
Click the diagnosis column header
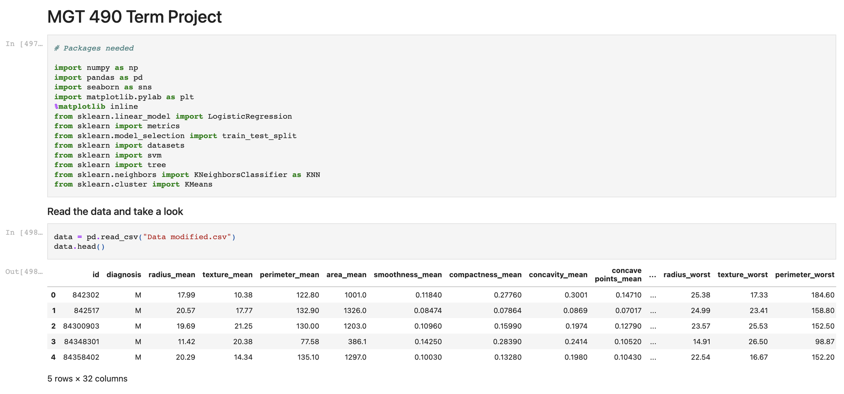pyautogui.click(x=124, y=275)
